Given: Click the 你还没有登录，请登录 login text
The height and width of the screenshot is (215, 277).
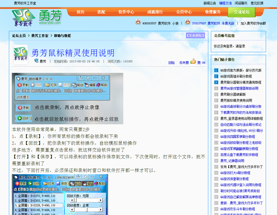Looking at the screenshot, I should pos(229,46).
